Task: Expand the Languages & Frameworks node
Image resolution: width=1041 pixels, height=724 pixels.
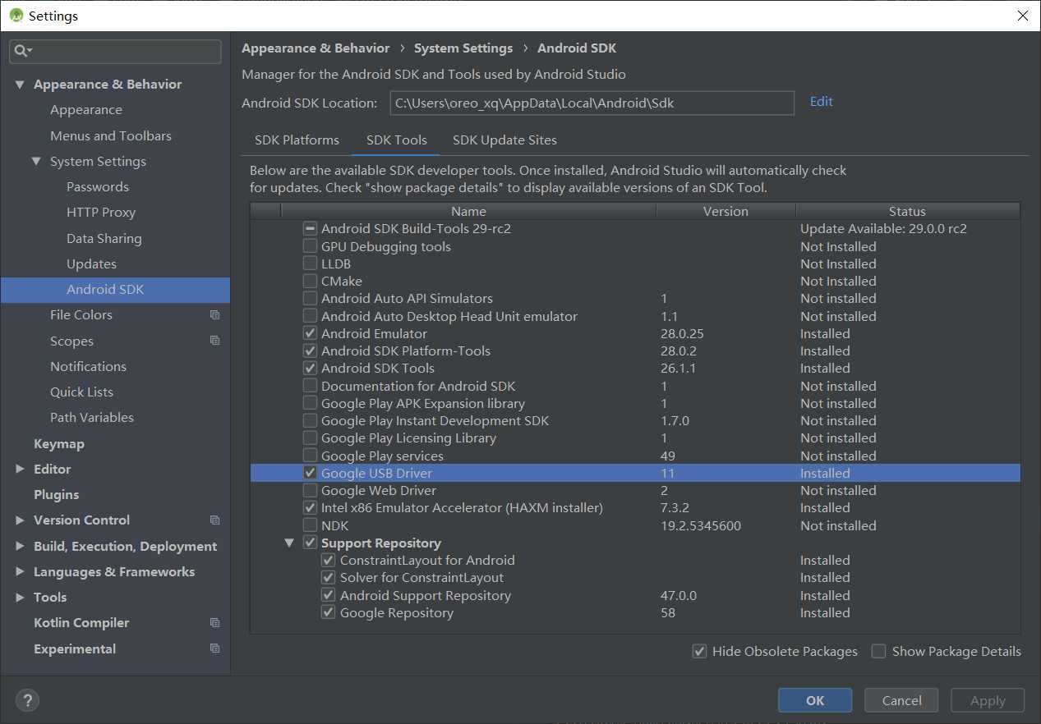Action: tap(20, 572)
